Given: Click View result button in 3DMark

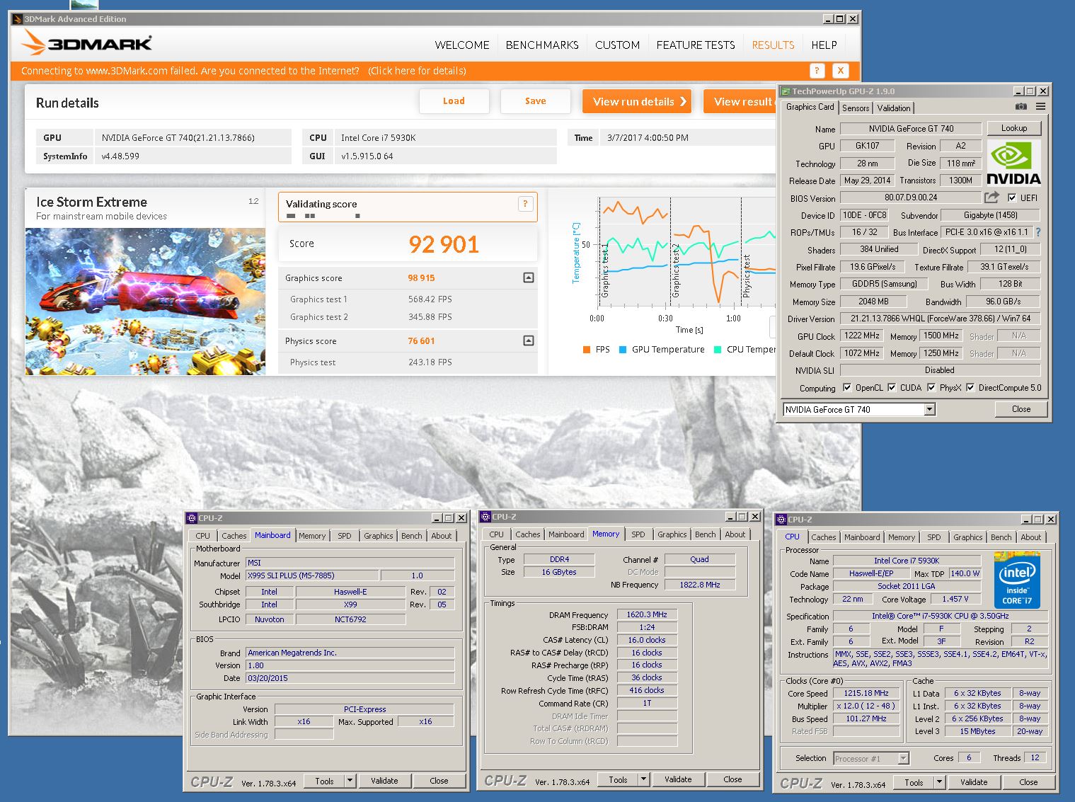Looking at the screenshot, I should click(x=740, y=101).
